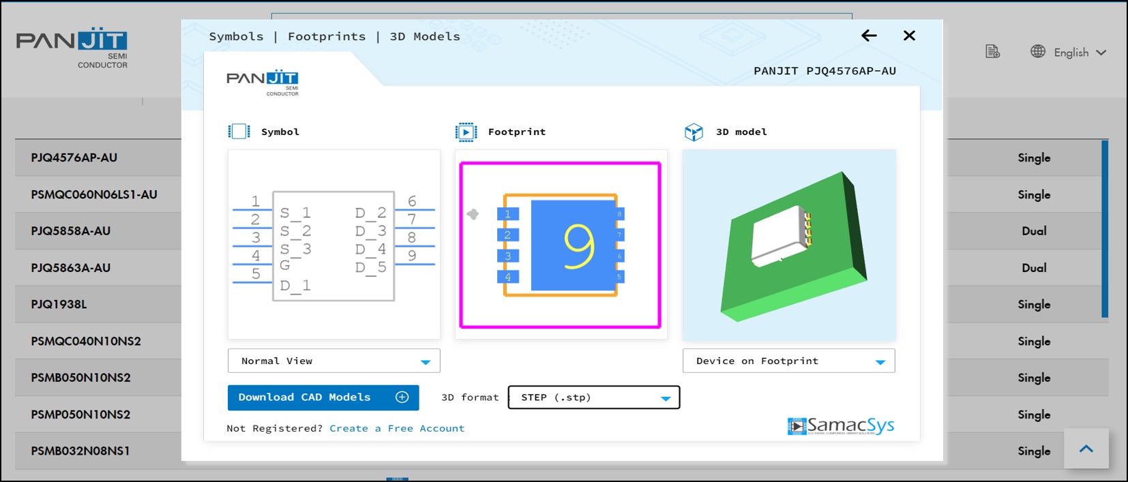Follow the Create a Free Account link

click(397, 428)
